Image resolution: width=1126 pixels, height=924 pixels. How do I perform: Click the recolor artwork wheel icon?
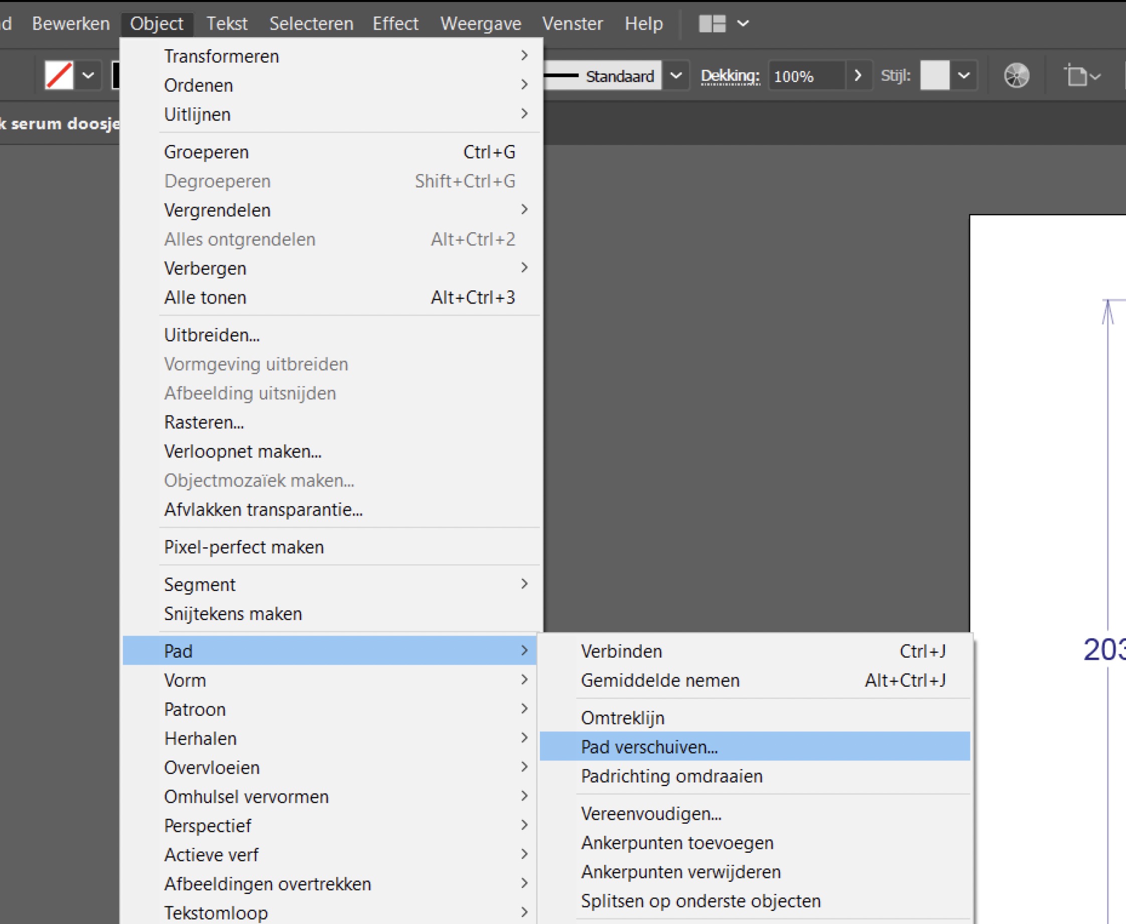pos(1016,75)
